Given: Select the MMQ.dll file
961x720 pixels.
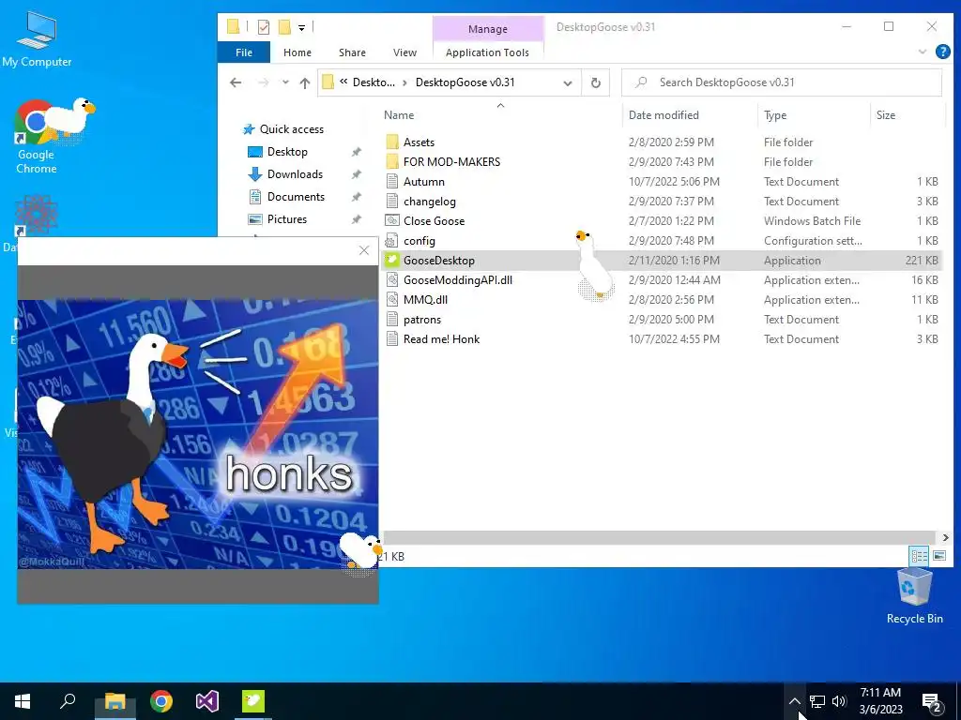Looking at the screenshot, I should (x=425, y=299).
